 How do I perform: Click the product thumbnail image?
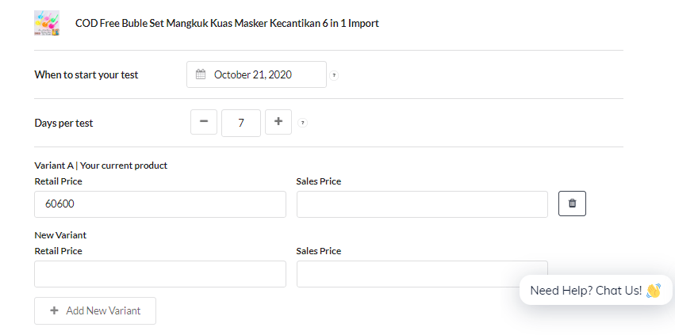click(47, 23)
